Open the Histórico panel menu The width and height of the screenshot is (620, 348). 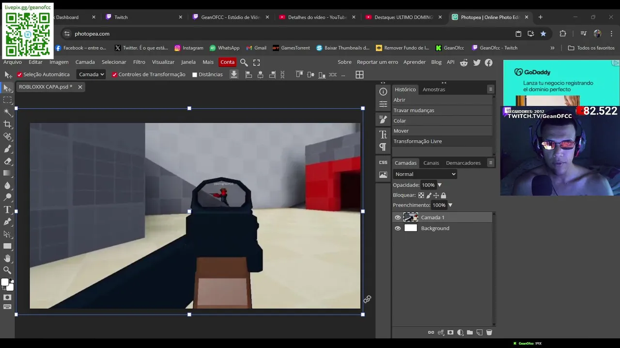[x=490, y=89]
